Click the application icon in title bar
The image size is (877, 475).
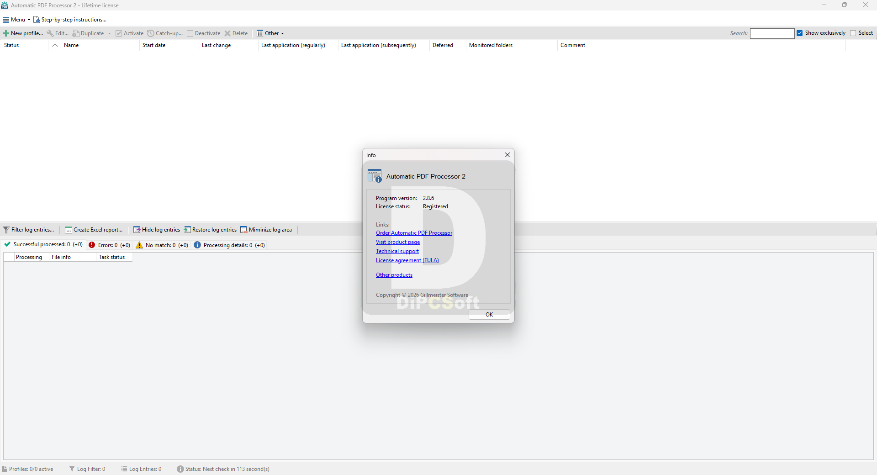(x=5, y=5)
